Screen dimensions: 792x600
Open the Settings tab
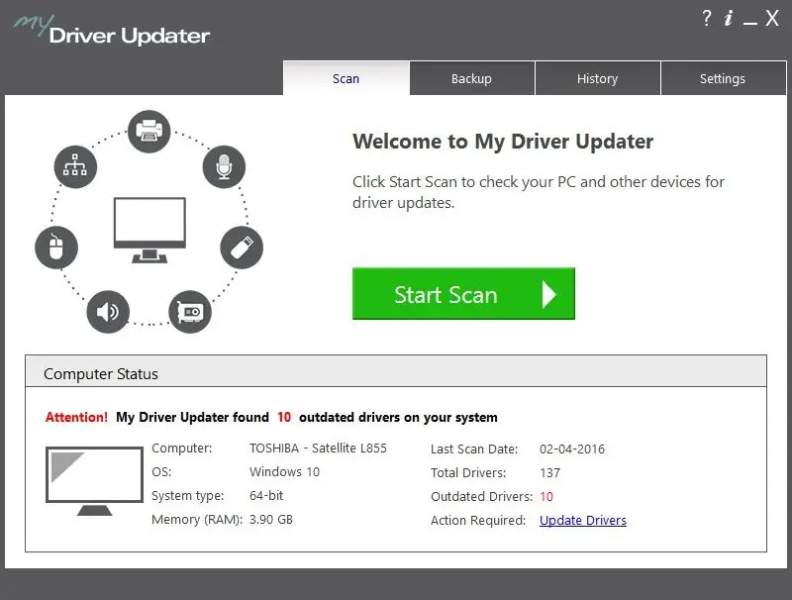coord(723,78)
